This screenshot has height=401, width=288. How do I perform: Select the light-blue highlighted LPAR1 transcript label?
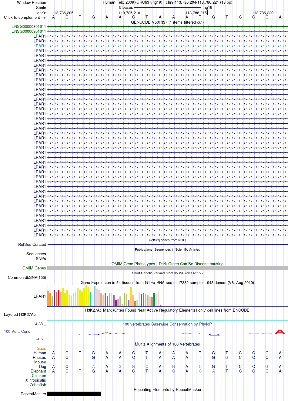click(x=40, y=46)
